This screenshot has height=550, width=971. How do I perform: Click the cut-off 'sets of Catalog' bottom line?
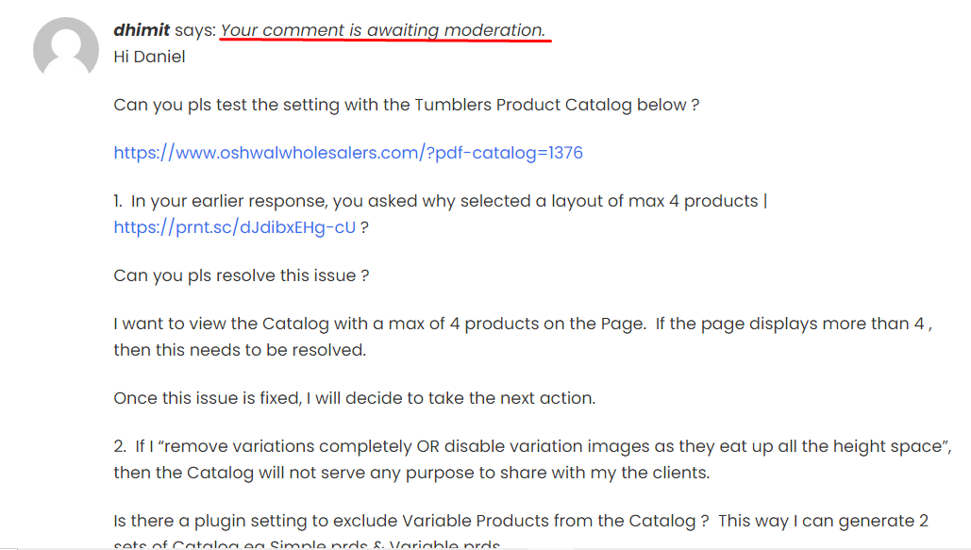pyautogui.click(x=307, y=543)
